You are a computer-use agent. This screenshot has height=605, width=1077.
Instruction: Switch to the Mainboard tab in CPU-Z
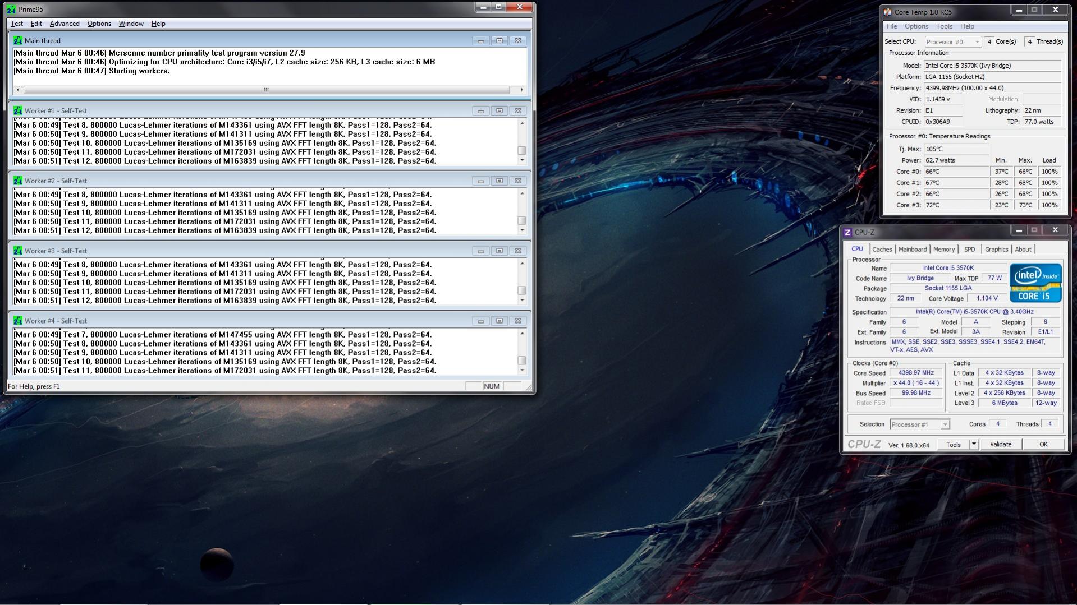tap(912, 250)
